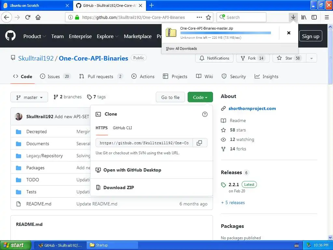Choose Open with GitHub Desktop
This screenshot has height=250, width=333.
point(132,170)
